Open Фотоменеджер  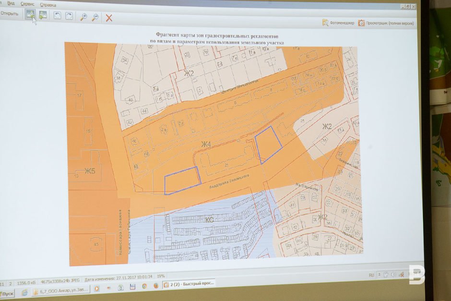click(x=338, y=22)
